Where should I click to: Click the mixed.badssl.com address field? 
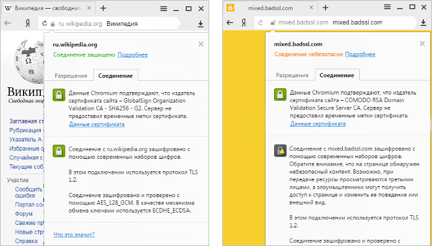pos(335,23)
